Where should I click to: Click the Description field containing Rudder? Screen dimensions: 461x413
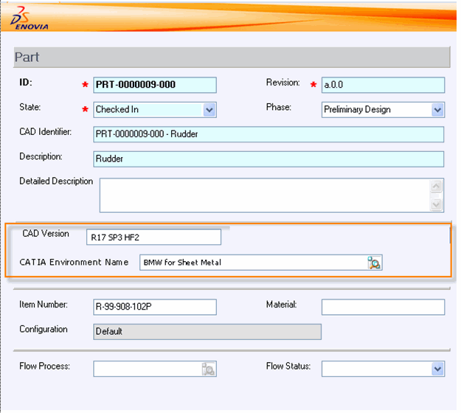point(268,159)
